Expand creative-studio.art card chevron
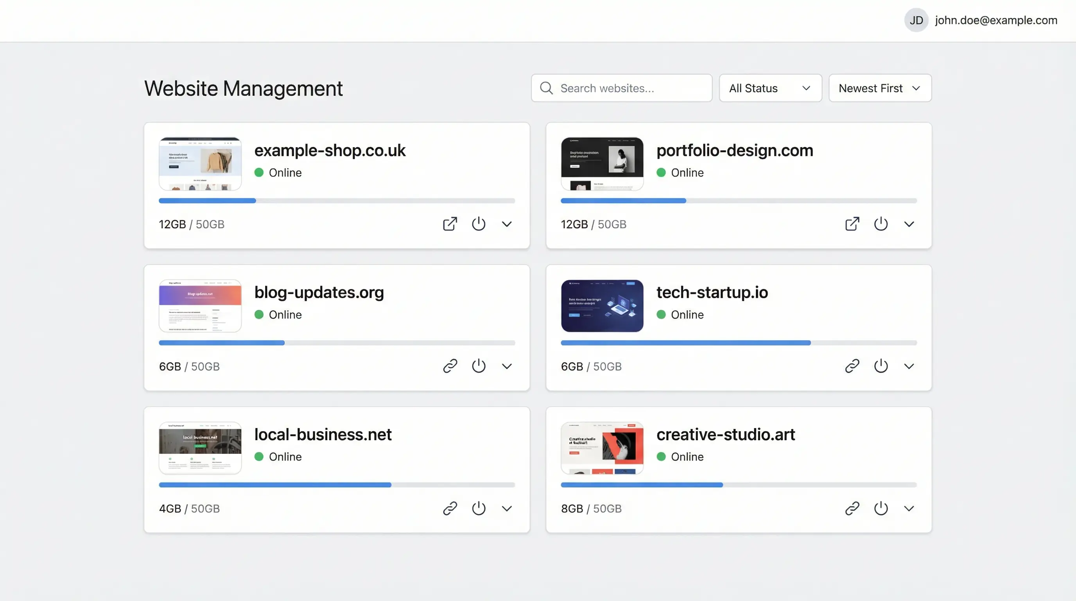 [x=909, y=509]
